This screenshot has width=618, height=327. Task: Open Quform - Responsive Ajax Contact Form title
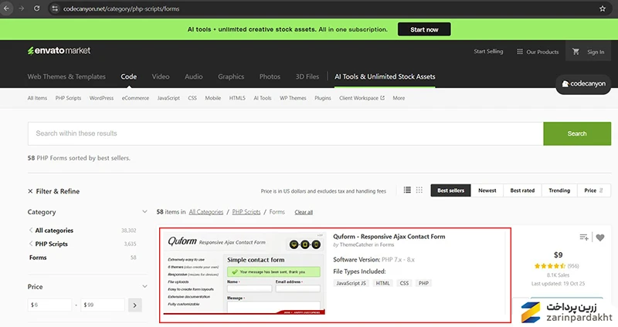click(x=389, y=237)
